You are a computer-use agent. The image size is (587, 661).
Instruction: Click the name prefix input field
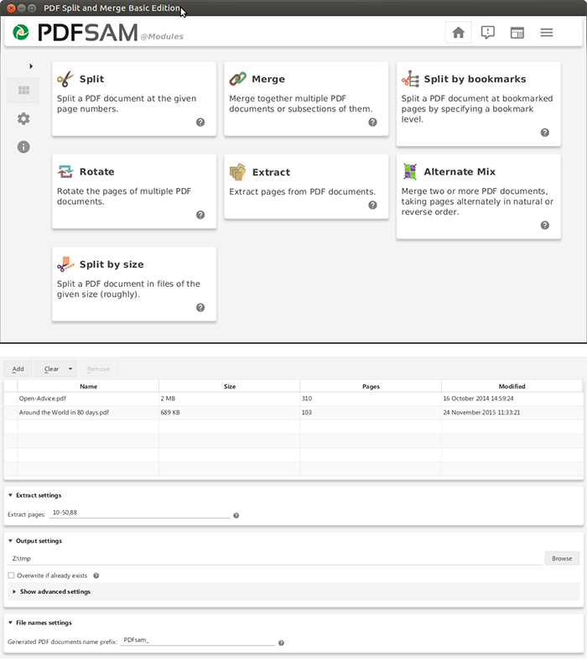tap(198, 640)
